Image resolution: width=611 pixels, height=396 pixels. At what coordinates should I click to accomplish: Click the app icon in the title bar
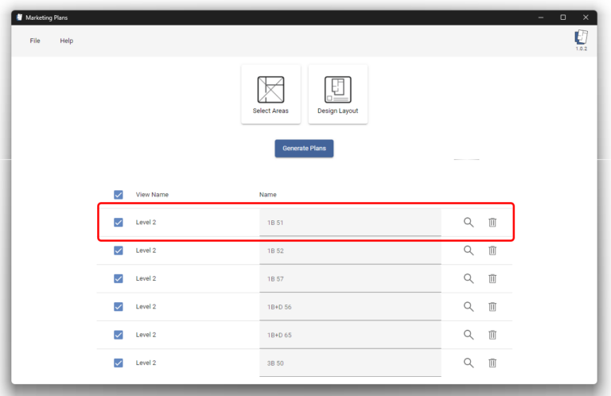(19, 17)
